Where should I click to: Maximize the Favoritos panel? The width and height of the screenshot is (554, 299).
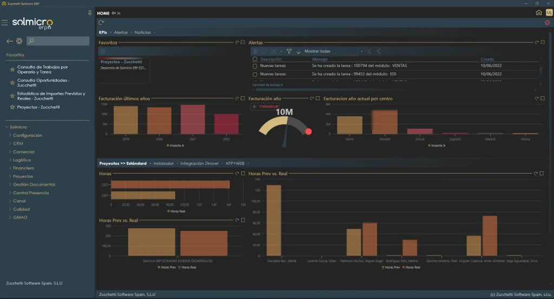243,42
